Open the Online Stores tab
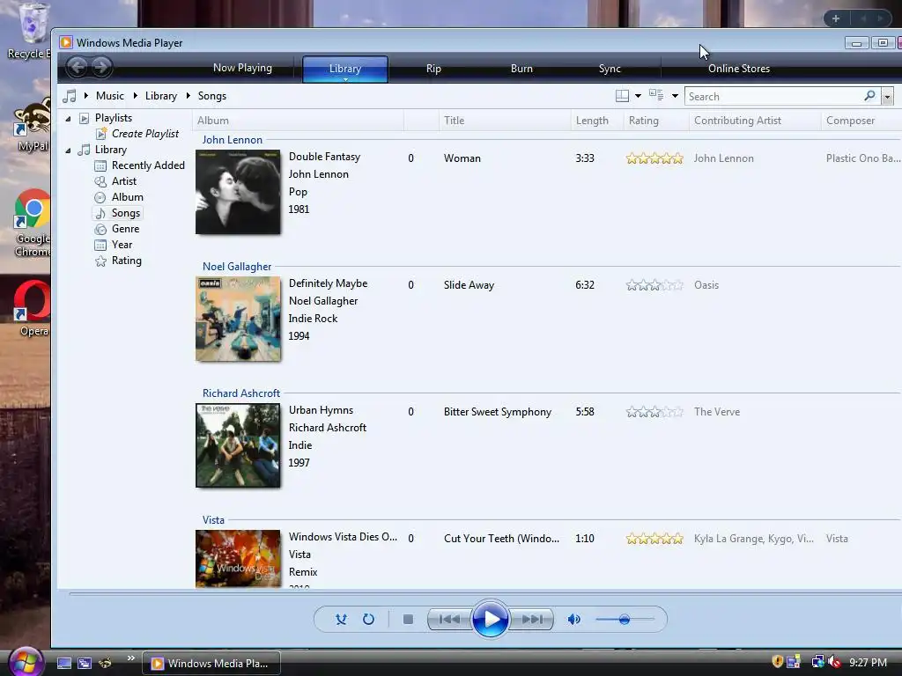This screenshot has height=676, width=902. click(739, 69)
